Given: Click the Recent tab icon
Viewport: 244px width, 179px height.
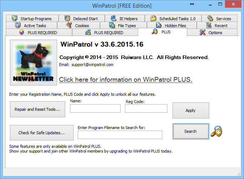Looking at the screenshot, I should (x=209, y=25).
